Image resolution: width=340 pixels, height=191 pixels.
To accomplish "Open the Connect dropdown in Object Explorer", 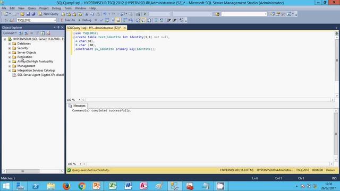I will click(10, 33).
